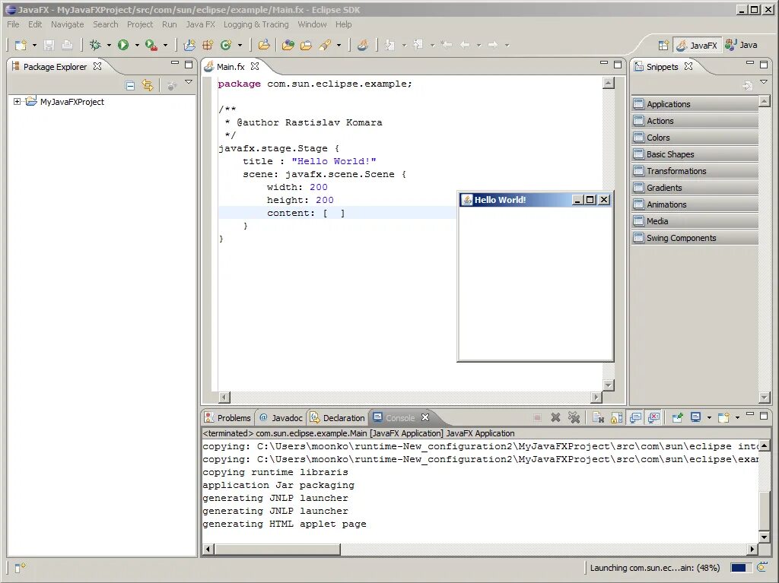Click Remove Launch X icon in Console
Viewport: 779px width, 583px height.
point(556,417)
